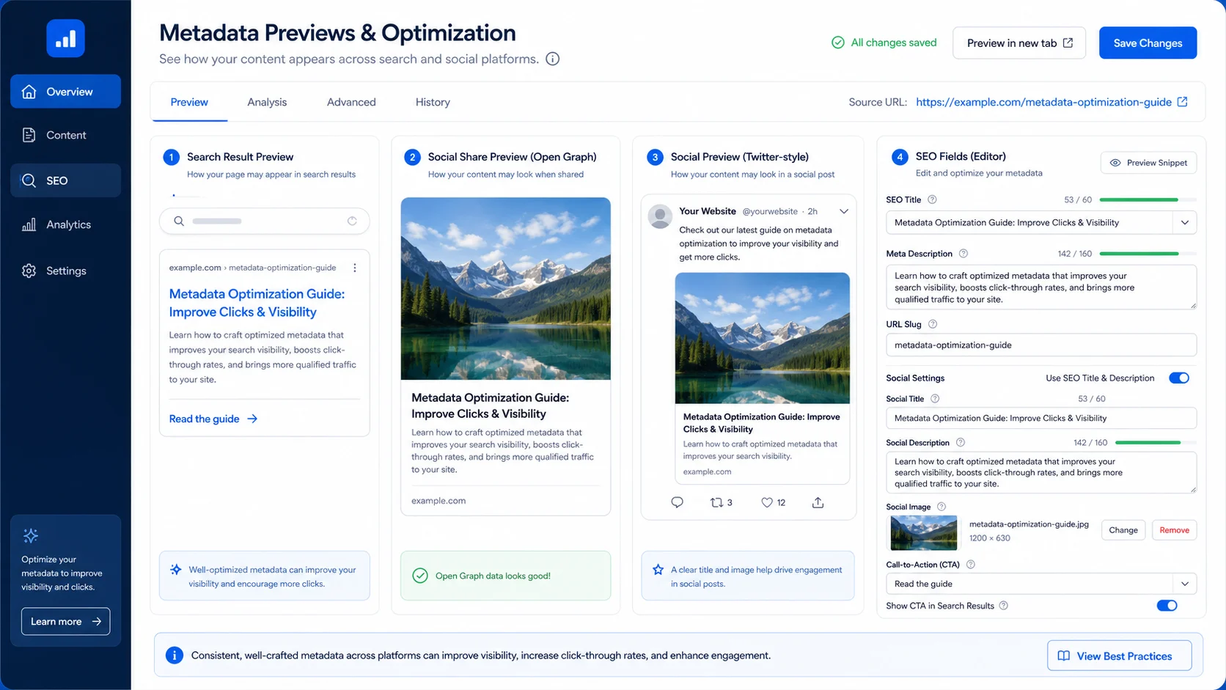Click the heart like icon showing 12
The height and width of the screenshot is (690, 1226).
(x=767, y=502)
